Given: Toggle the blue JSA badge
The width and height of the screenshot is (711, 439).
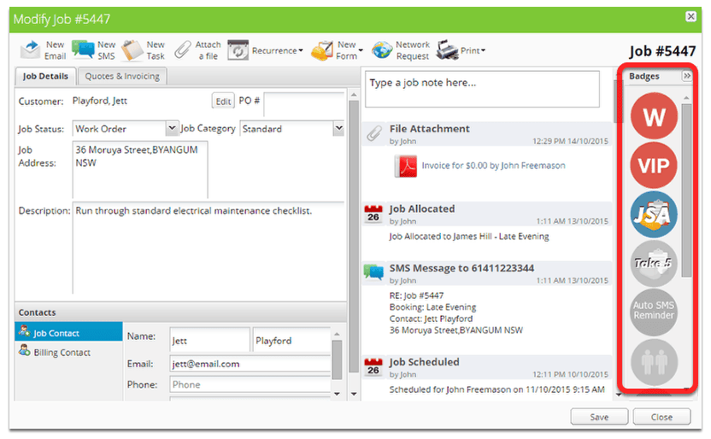Looking at the screenshot, I should click(654, 214).
